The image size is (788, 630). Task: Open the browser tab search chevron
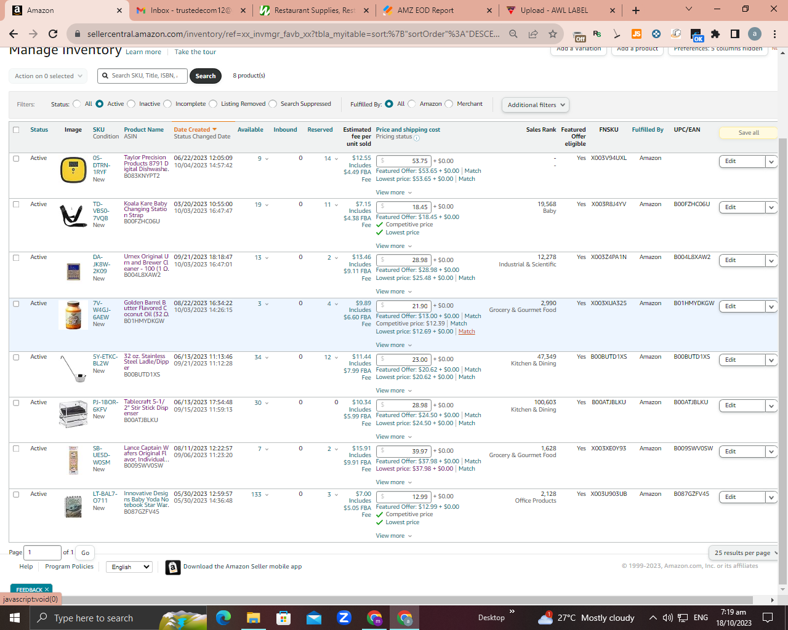[x=689, y=9]
